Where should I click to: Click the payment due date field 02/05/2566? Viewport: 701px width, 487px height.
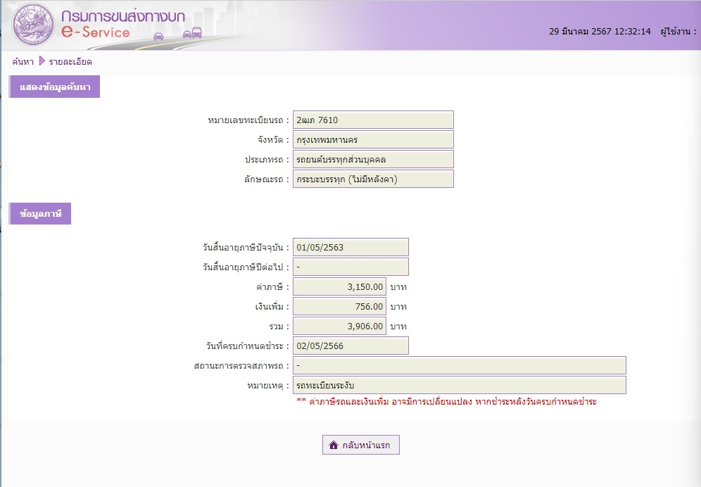pos(350,346)
